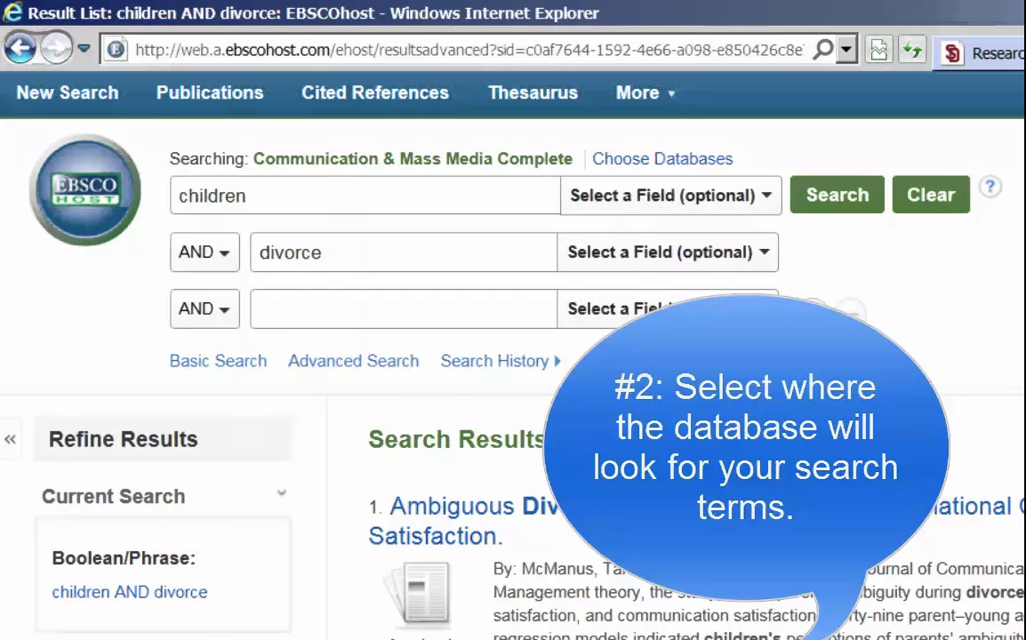Image resolution: width=1026 pixels, height=640 pixels.
Task: Open Publications in the top menu
Action: coord(210,93)
